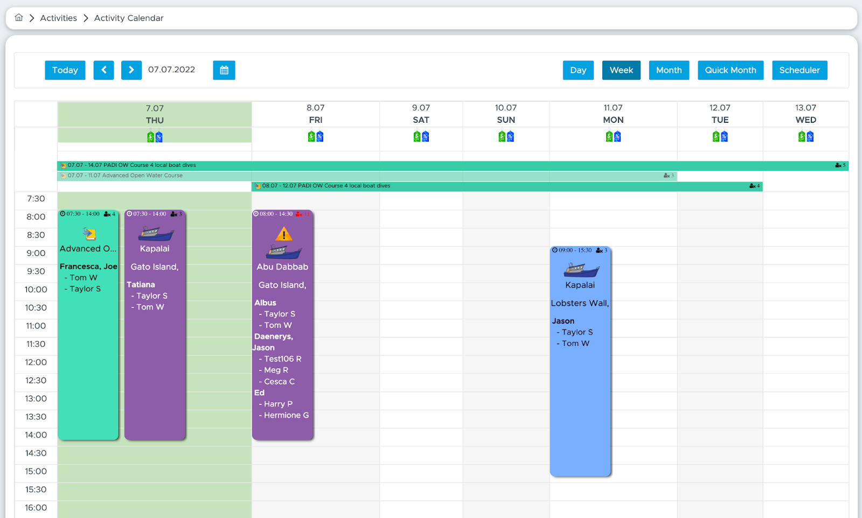Click the boat icon on Monday Kapalai trip
The height and width of the screenshot is (518, 862).
point(581,269)
